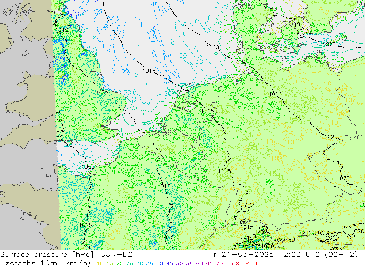Screen dimensions: 365x268
Task: Click the "85" isotach legend value
Action: click(249, 264)
